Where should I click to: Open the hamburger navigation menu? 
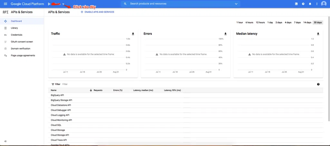coord(5,4)
